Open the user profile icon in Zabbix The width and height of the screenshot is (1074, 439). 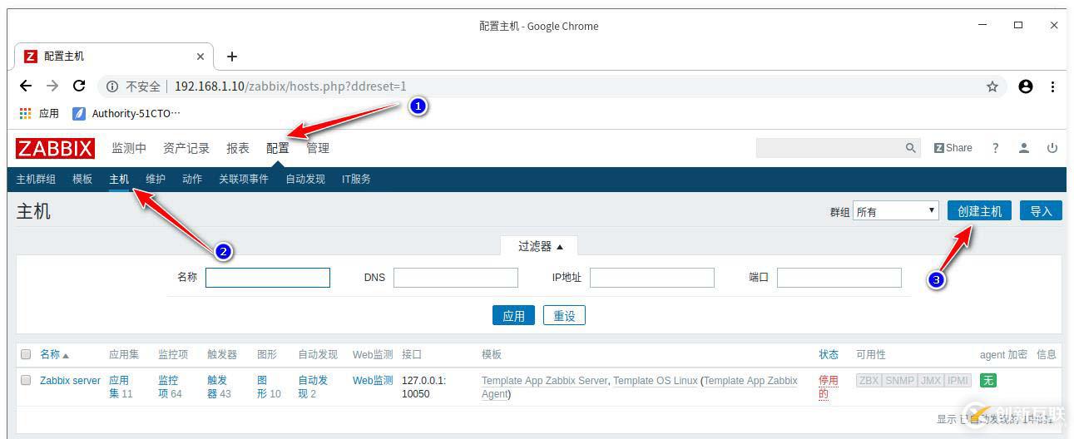pos(1024,148)
